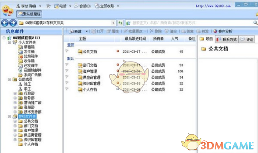
Task: Click the green refresh arrows icon
Action: (121, 23)
